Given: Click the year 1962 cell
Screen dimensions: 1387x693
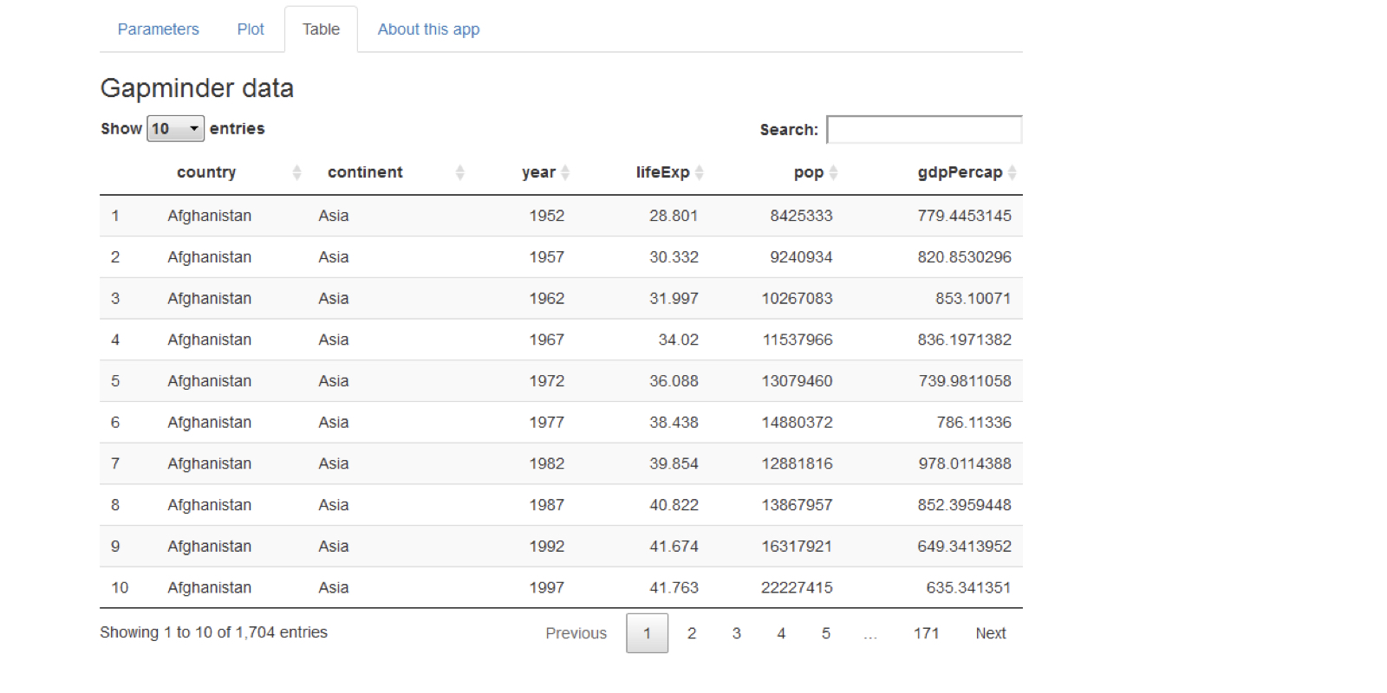Looking at the screenshot, I should (x=546, y=298).
